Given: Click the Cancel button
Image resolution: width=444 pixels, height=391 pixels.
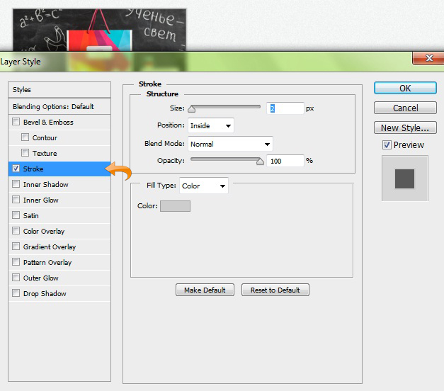Looking at the screenshot, I should click(x=405, y=108).
